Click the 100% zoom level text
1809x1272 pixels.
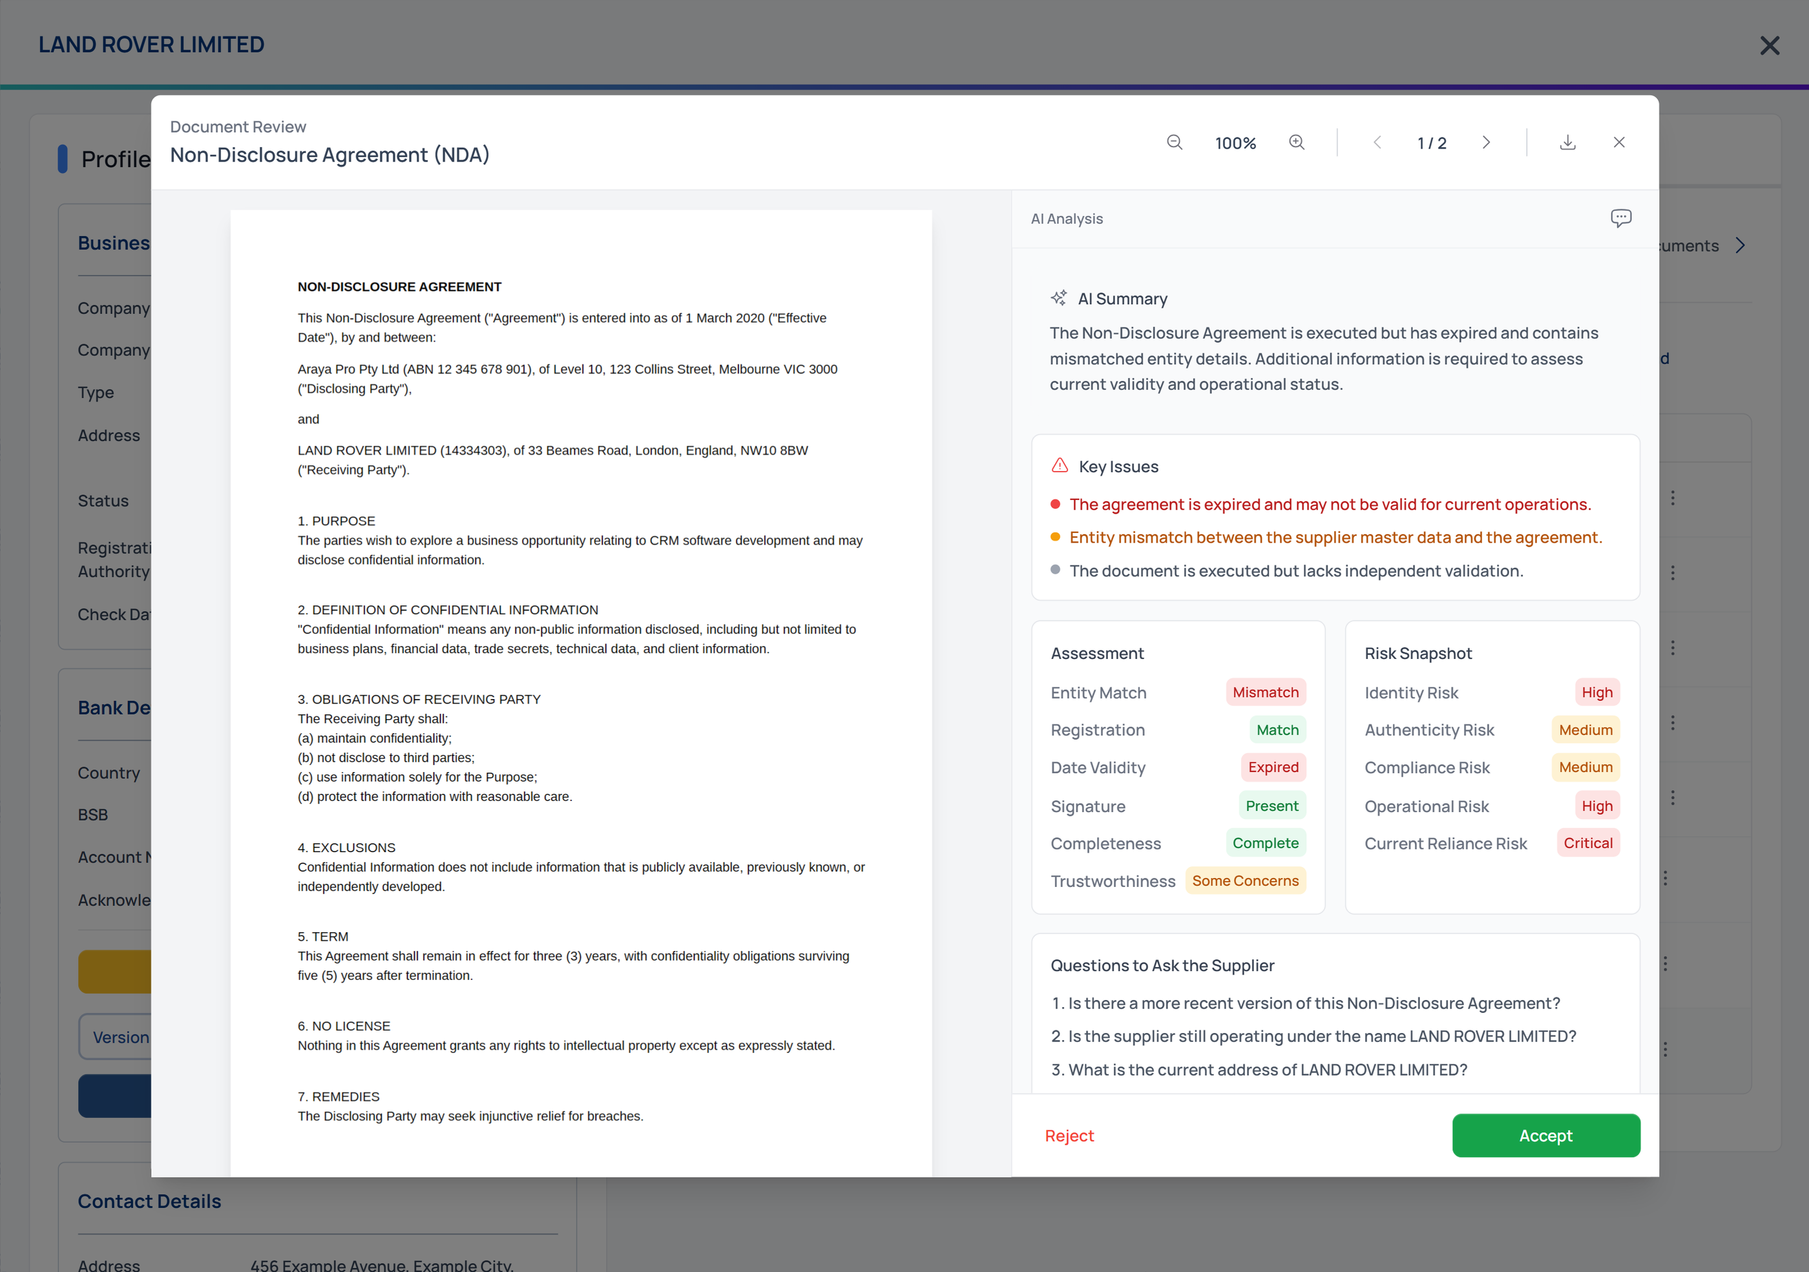pos(1235,143)
